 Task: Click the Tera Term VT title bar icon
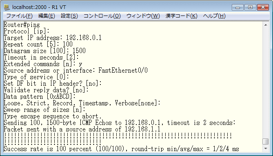(x=7, y=7)
